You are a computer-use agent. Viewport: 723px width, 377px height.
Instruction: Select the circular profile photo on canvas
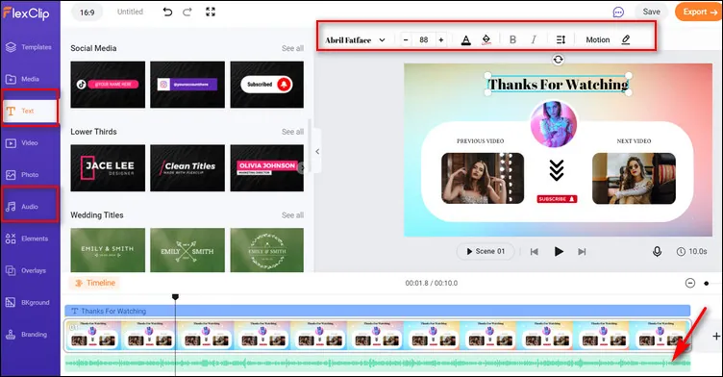pos(554,124)
